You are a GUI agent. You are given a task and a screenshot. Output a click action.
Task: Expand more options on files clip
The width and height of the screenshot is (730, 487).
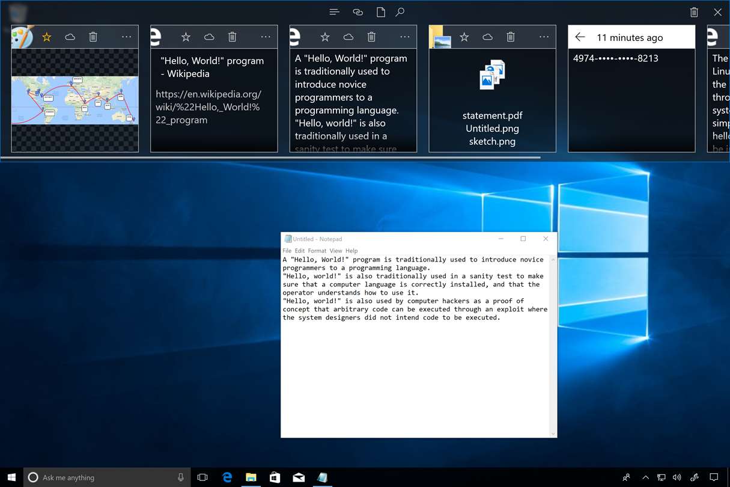(544, 37)
